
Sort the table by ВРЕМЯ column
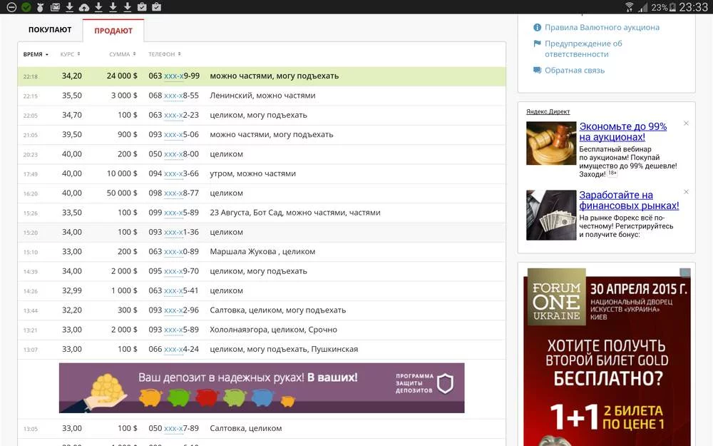coord(36,54)
